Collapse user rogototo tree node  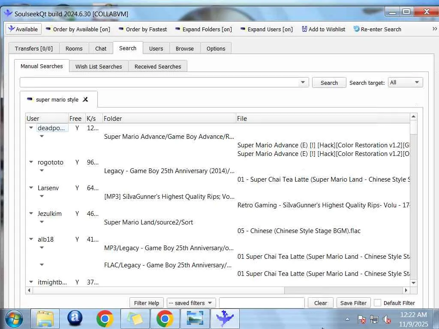[31, 162]
